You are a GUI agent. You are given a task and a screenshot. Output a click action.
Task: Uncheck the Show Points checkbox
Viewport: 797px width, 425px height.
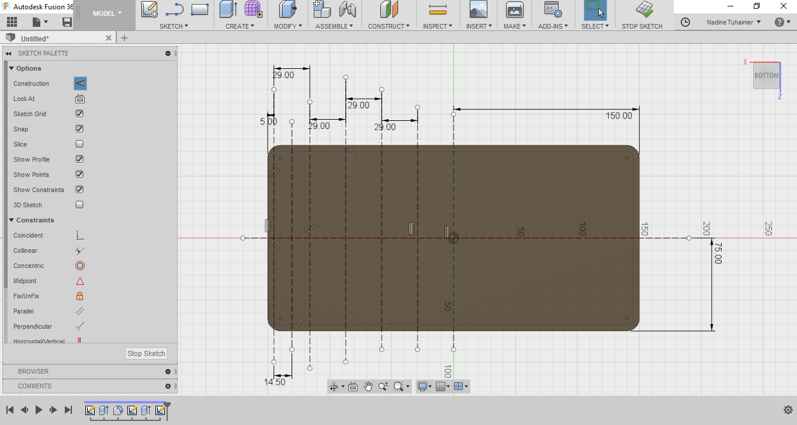79,175
